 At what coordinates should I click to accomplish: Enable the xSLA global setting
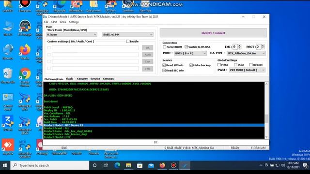click(235, 65)
